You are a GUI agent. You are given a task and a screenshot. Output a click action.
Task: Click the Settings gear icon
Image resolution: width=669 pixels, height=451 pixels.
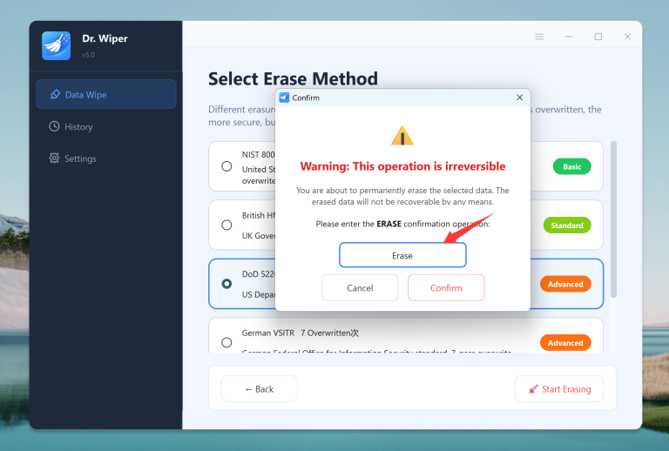tap(55, 158)
